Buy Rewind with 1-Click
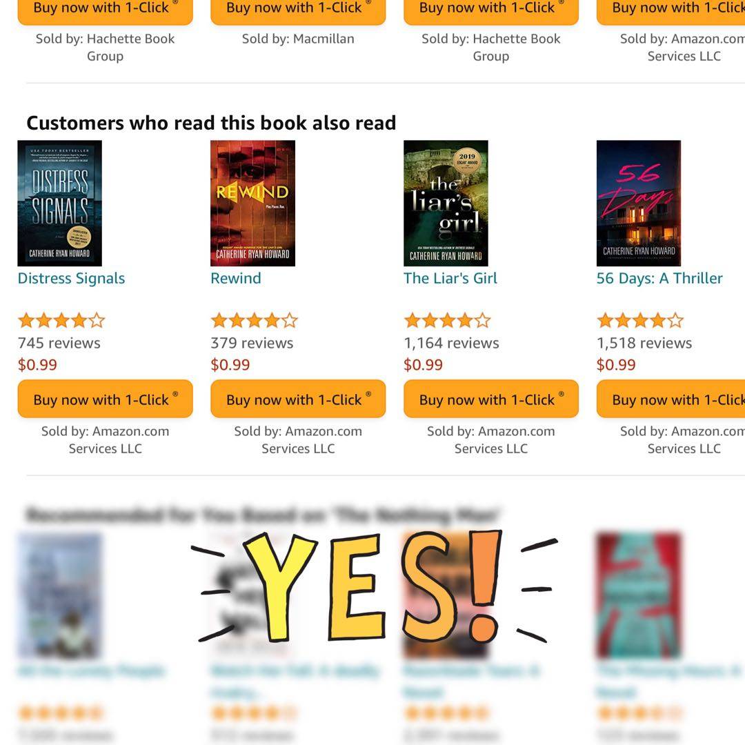 click(298, 399)
